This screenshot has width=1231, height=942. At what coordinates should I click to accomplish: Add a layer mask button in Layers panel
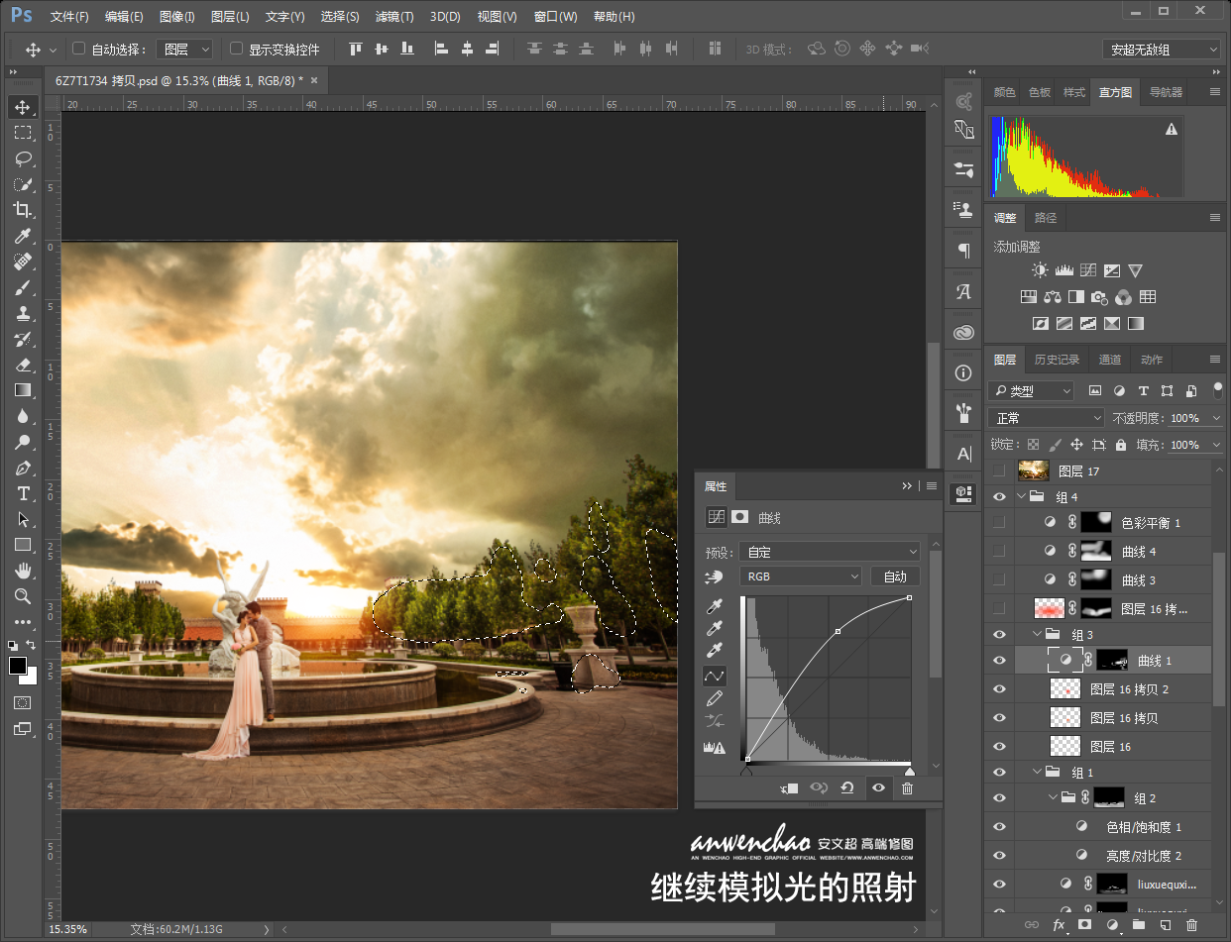coord(1084,924)
